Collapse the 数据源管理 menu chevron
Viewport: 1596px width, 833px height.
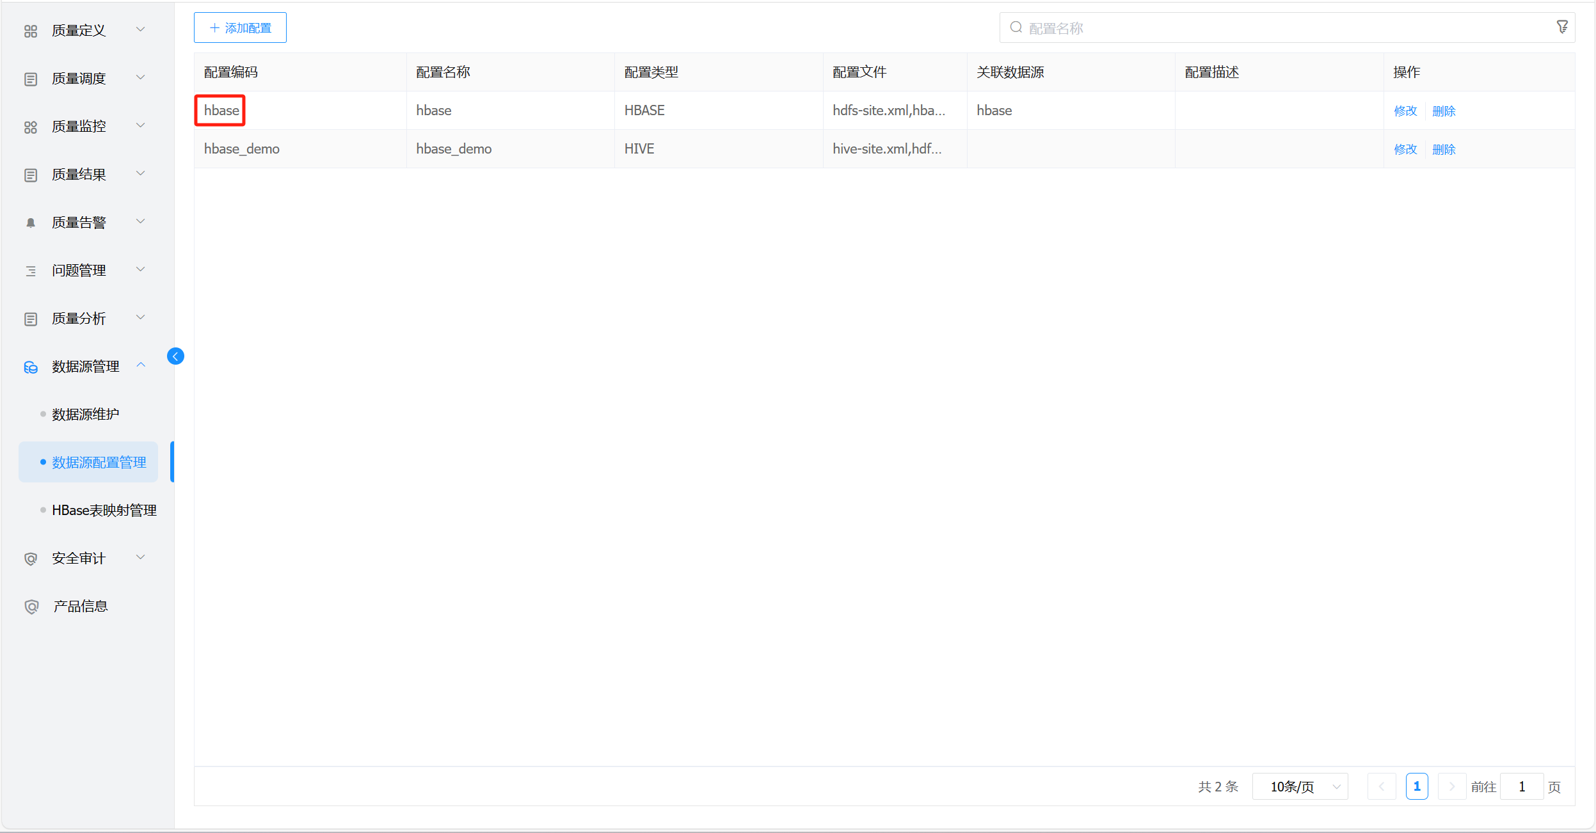pos(141,365)
